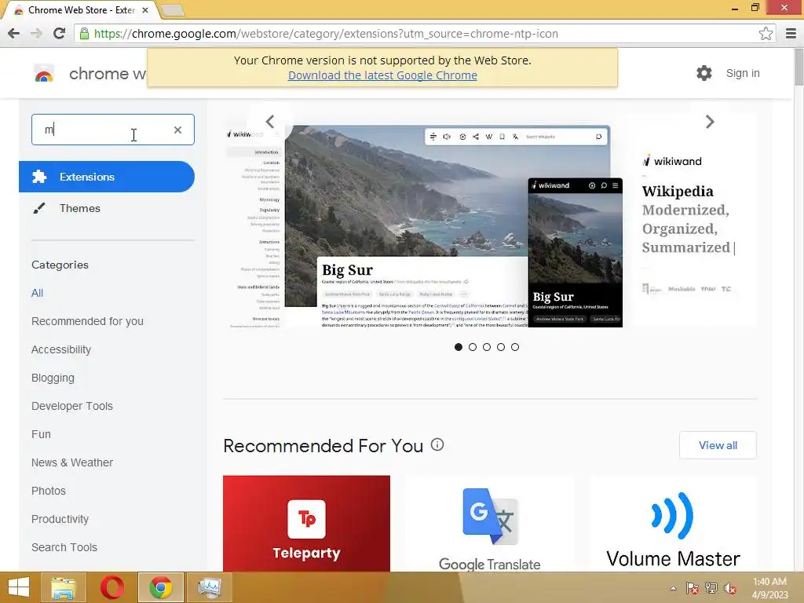The image size is (804, 603).
Task: Choose the Developer Tools category
Action: (x=71, y=406)
